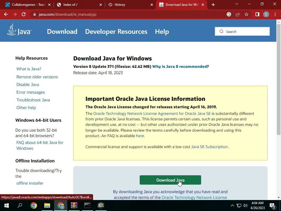281x211 pixels.
Task: Open the Download menu in Java header
Action: [x=62, y=32]
